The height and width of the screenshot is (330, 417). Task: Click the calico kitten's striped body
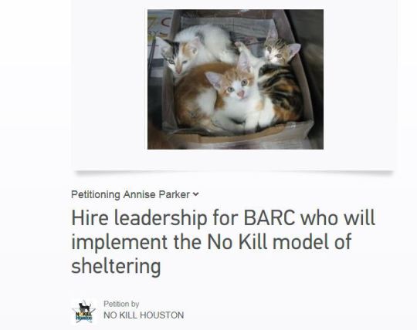coord(282,90)
